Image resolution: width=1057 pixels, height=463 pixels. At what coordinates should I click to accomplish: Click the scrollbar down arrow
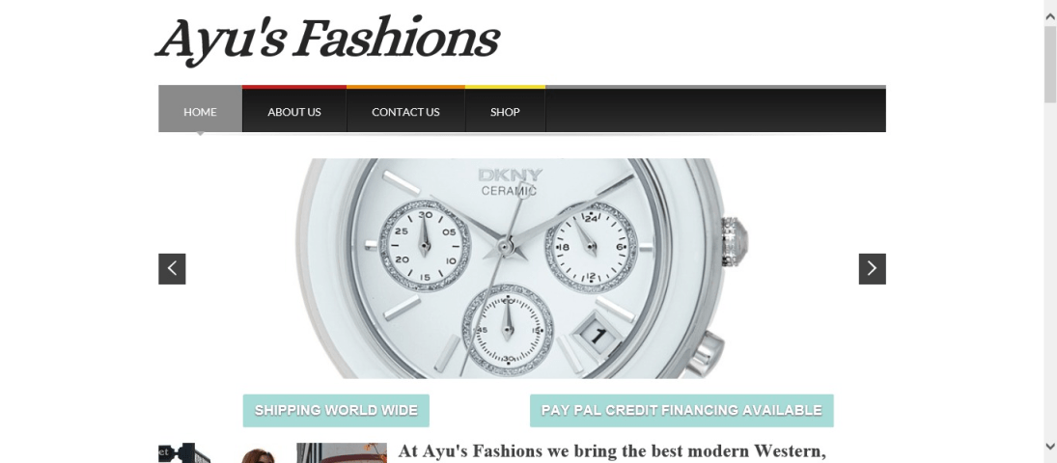point(1050,447)
